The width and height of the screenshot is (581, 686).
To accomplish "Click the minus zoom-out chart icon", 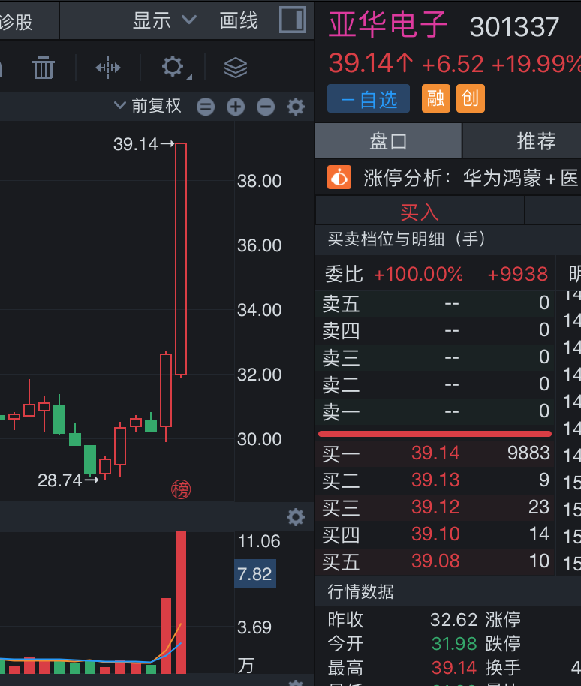I will (x=266, y=107).
